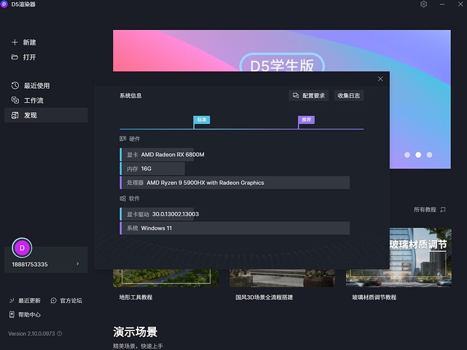Click the folder icon beside 打开

pyautogui.click(x=15, y=57)
